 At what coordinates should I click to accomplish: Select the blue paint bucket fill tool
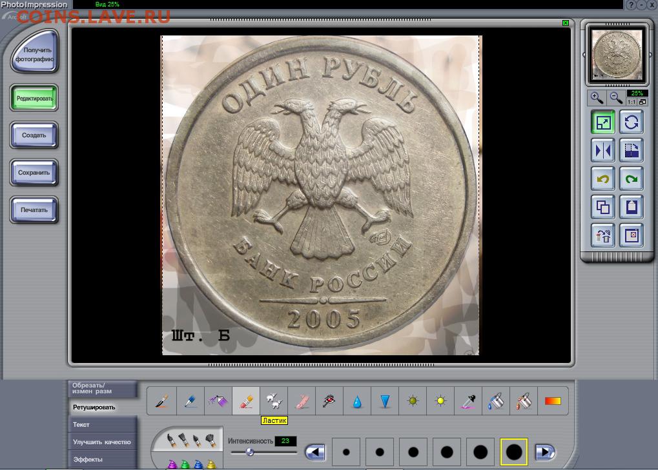(x=495, y=401)
